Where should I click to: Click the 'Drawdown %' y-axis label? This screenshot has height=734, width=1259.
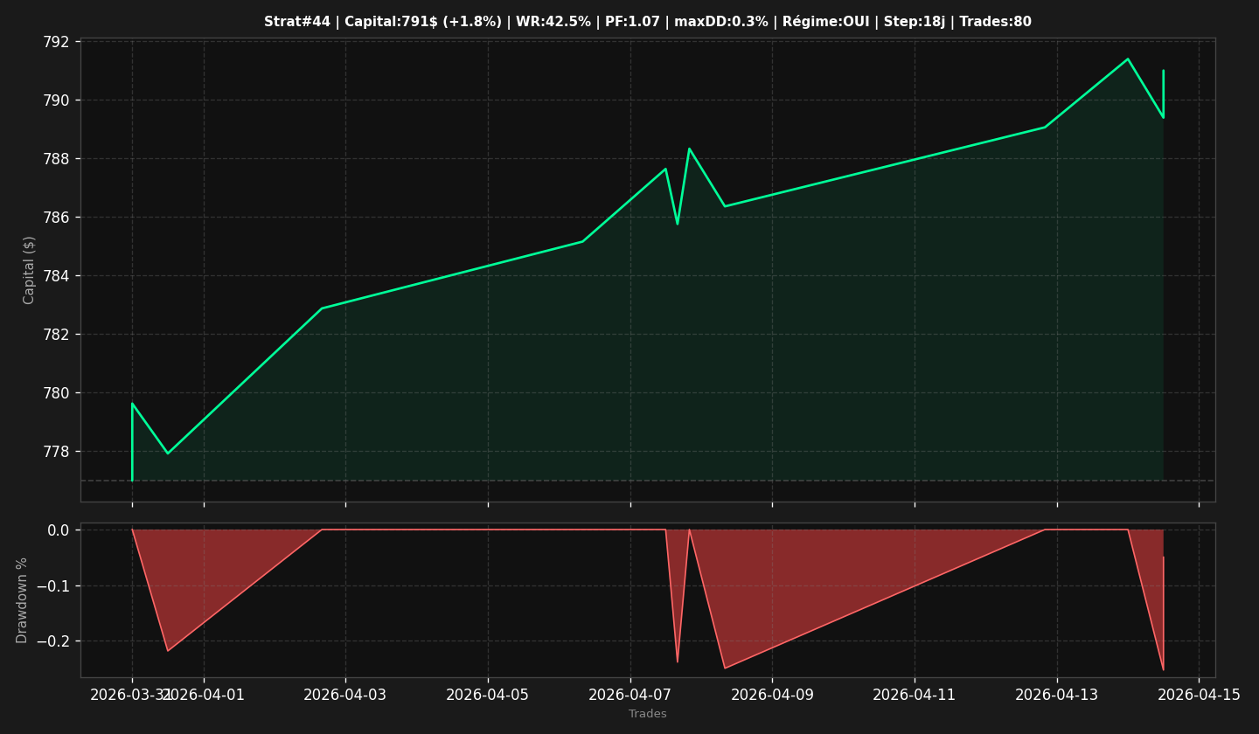22,600
